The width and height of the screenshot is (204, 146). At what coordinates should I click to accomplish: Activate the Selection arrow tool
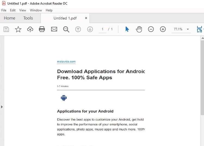127,29
